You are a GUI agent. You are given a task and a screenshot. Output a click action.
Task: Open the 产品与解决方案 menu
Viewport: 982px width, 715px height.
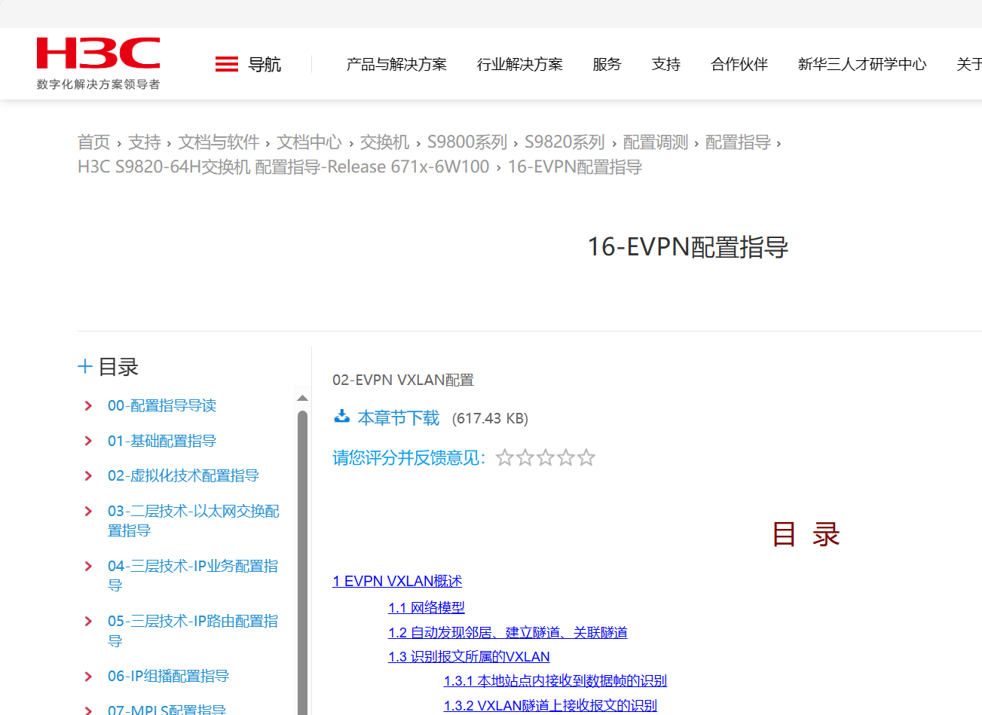396,65
